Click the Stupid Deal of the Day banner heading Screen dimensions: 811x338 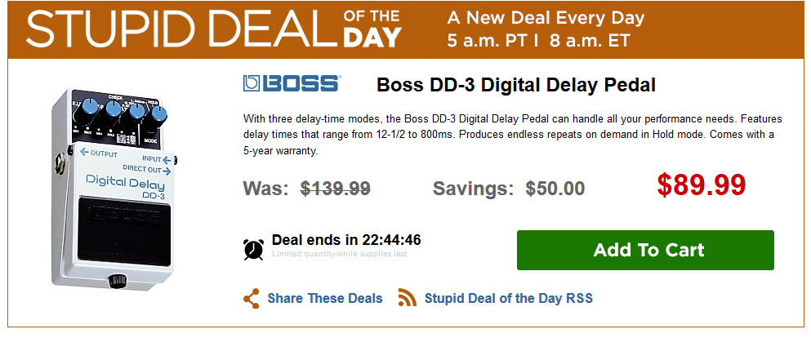215,29
